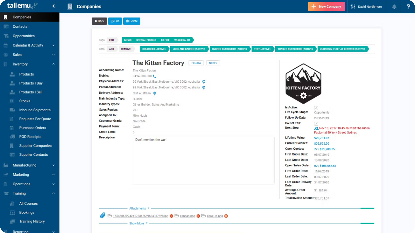The width and height of the screenshot is (415, 233).
Task: Collapse the Inventory menu section
Action: pos(53,64)
